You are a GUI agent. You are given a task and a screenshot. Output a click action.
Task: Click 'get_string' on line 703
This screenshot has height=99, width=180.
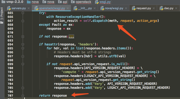(x=122, y=80)
